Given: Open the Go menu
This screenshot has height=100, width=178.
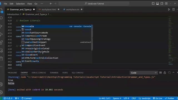Looking at the screenshot, I should (36, 4).
